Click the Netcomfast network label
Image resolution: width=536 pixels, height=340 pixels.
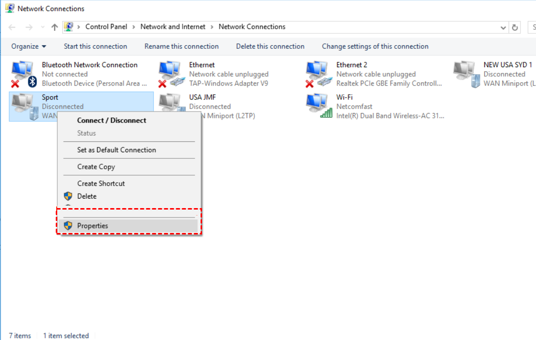[354, 107]
